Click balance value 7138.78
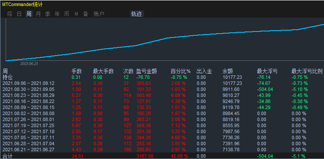The height and width of the screenshot is (159, 324). click(x=231, y=150)
